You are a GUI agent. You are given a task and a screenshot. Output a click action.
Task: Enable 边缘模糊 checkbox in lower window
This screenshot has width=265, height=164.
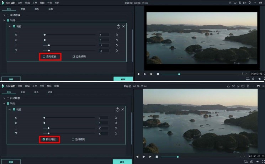pos(73,139)
